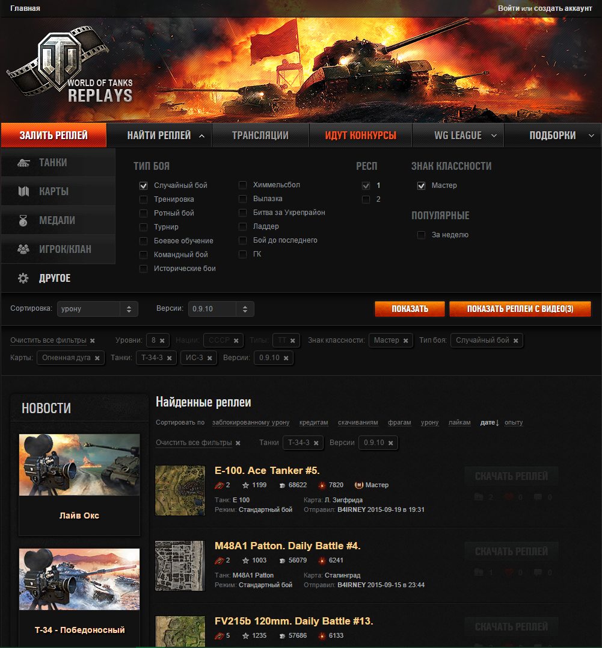Click the comments icon on E-100 replay
The width and height of the screenshot is (602, 648).
pyautogui.click(x=538, y=497)
